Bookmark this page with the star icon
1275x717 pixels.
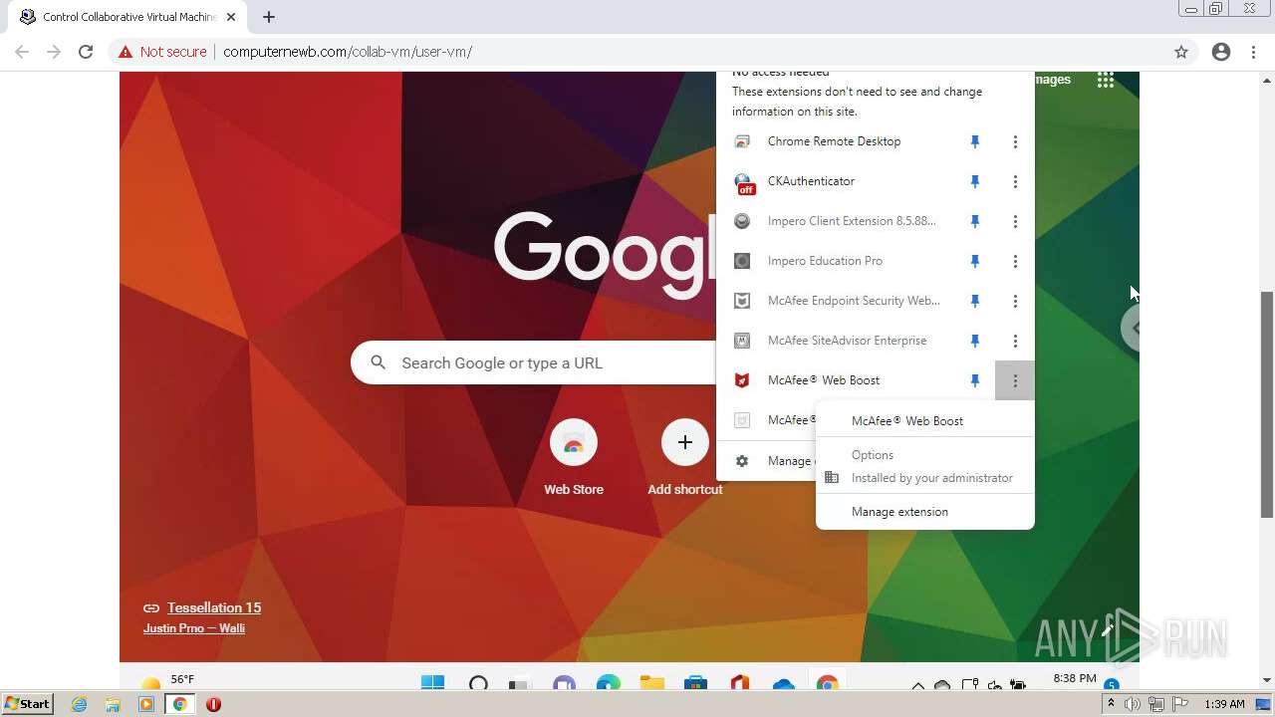1181,52
